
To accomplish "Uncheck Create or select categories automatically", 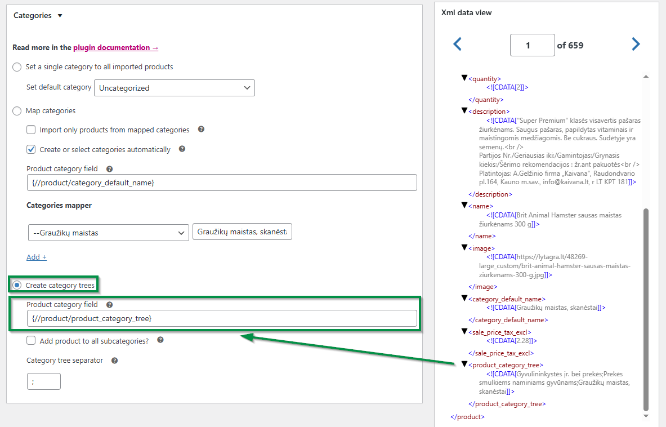I will point(31,149).
